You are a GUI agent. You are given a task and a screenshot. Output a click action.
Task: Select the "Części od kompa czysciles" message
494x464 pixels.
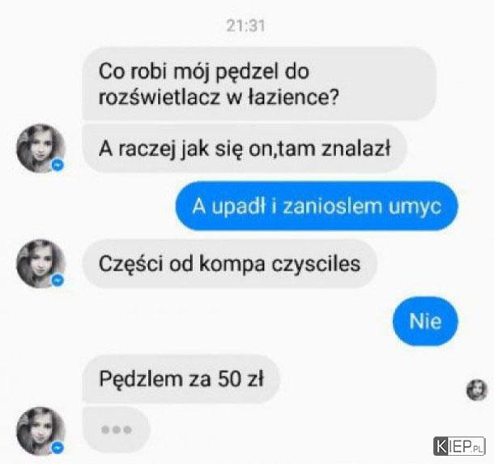(229, 264)
